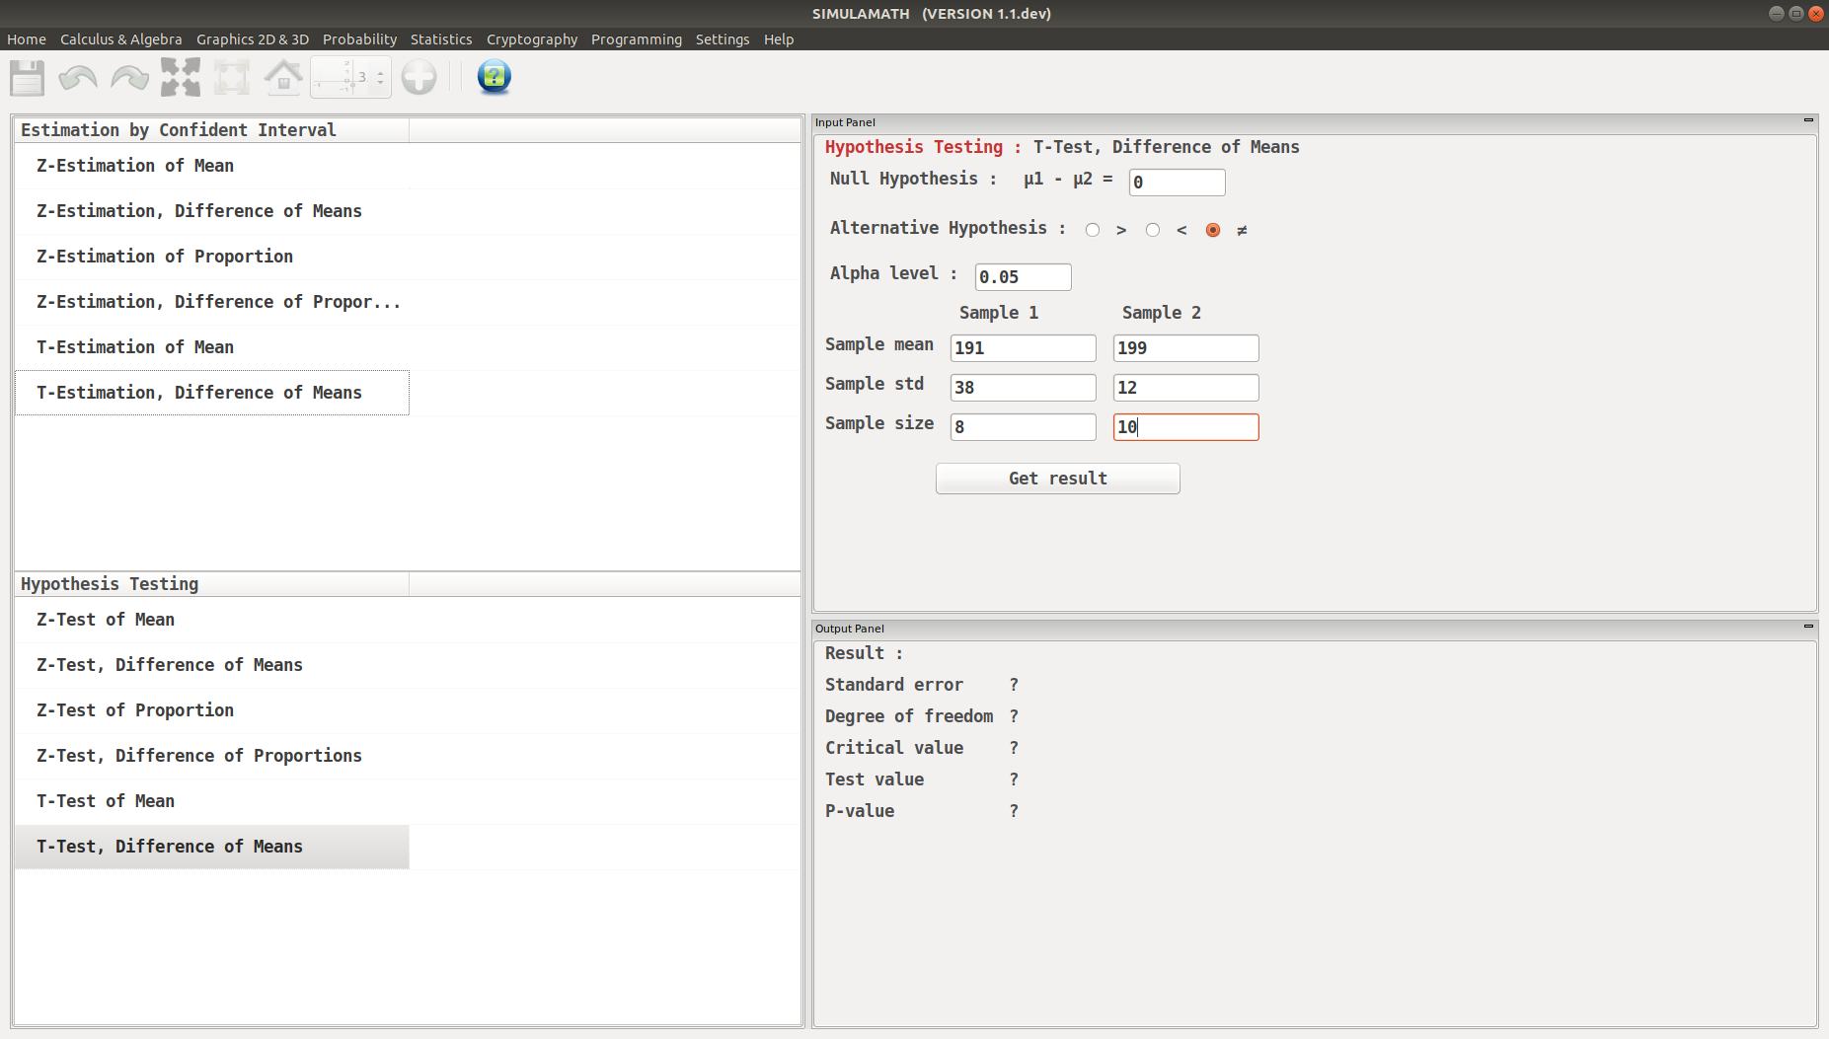Viewport: 1829px width, 1039px height.
Task: Select Z-Test, Difference of Means
Action: (212, 665)
